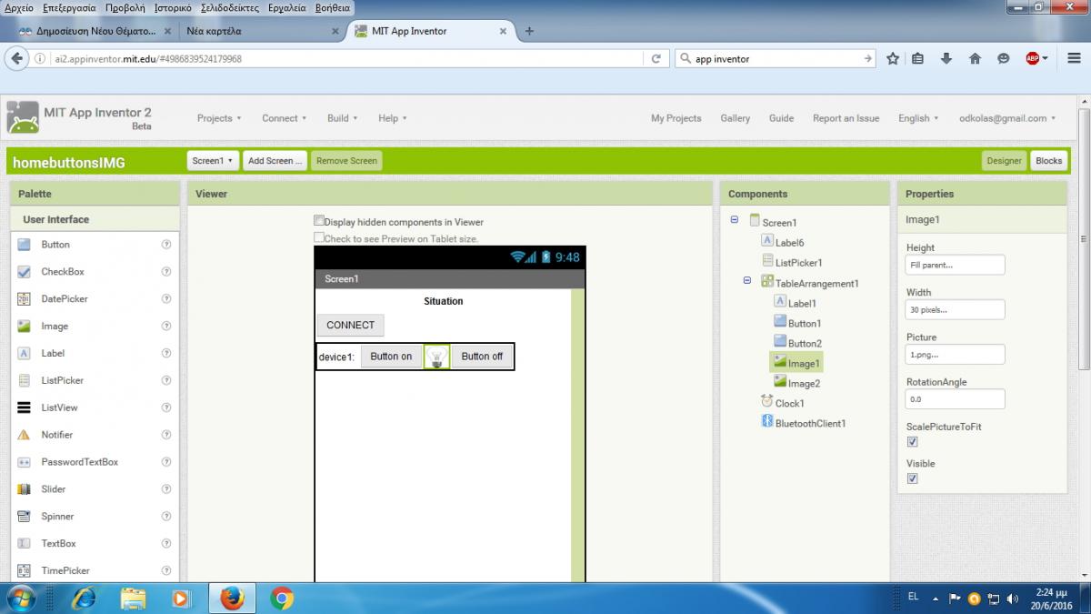Click the Height Fill parent field

(x=955, y=265)
